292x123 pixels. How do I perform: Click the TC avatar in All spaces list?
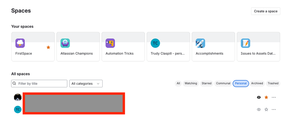pyautogui.click(x=18, y=110)
